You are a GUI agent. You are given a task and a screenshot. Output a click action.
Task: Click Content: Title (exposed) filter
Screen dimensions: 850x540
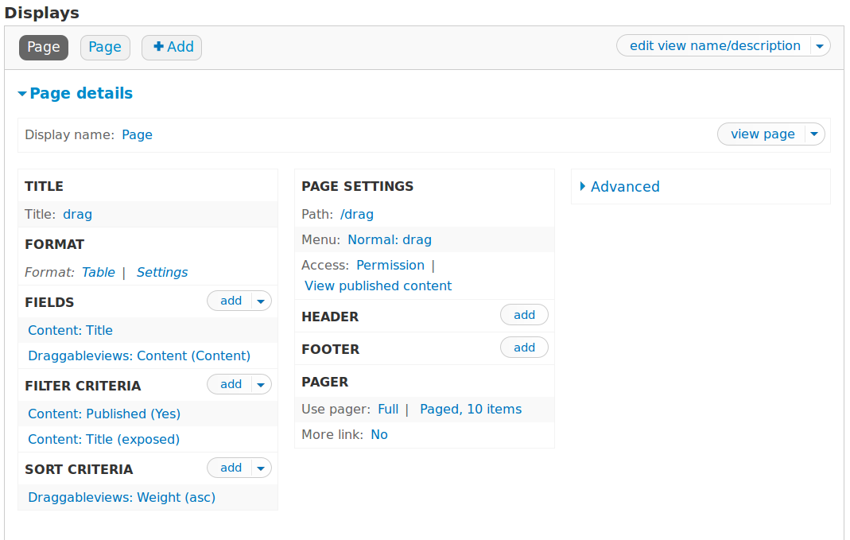tap(104, 439)
